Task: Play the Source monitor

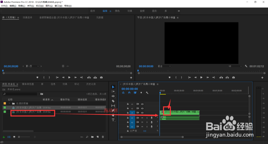Action: 69,77
